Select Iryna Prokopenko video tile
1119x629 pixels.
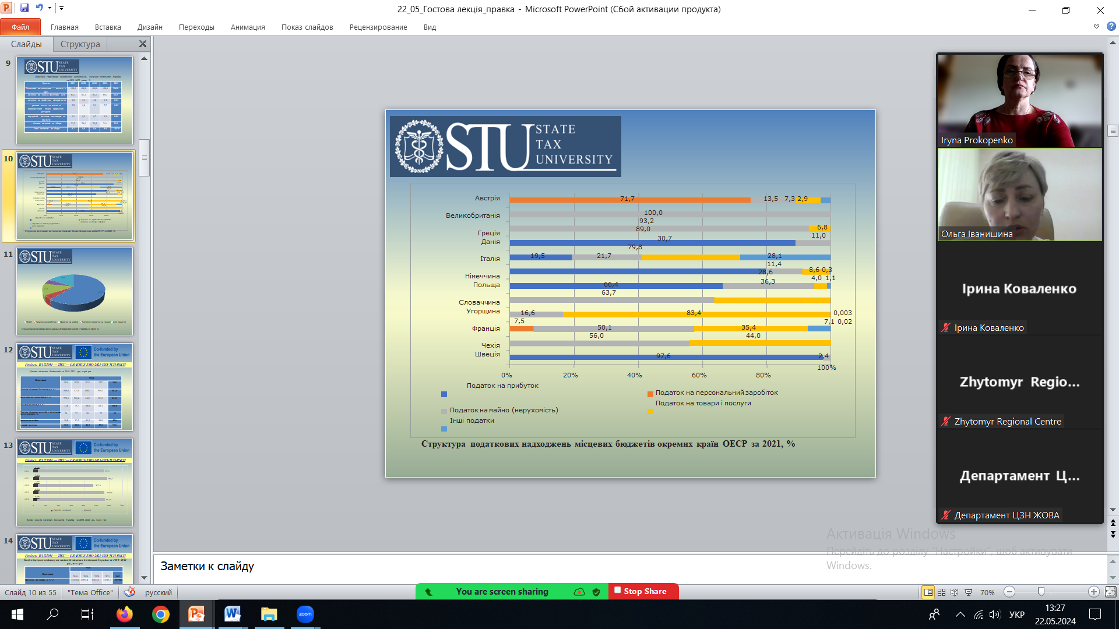(1020, 100)
